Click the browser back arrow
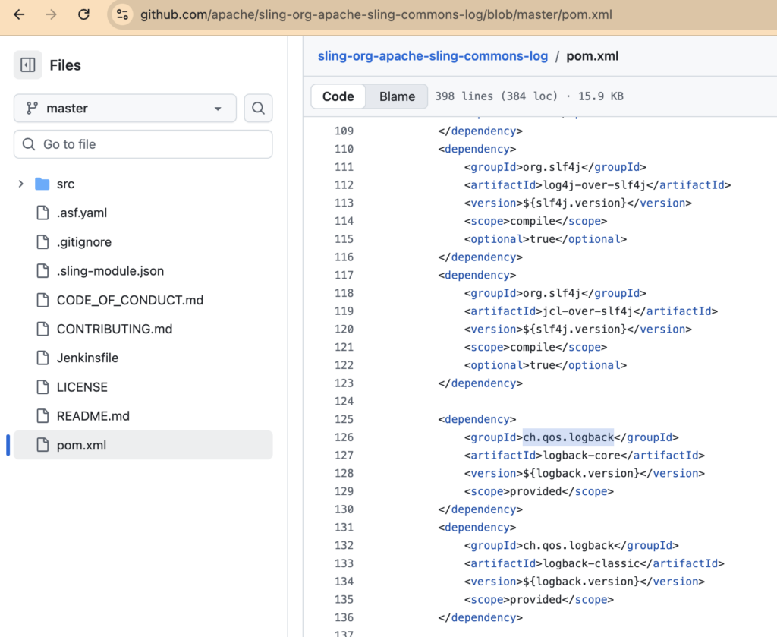The image size is (777, 637). [19, 14]
